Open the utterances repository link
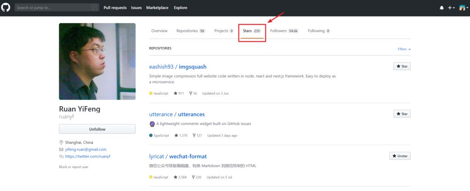The height and width of the screenshot is (191, 470). pyautogui.click(x=191, y=114)
